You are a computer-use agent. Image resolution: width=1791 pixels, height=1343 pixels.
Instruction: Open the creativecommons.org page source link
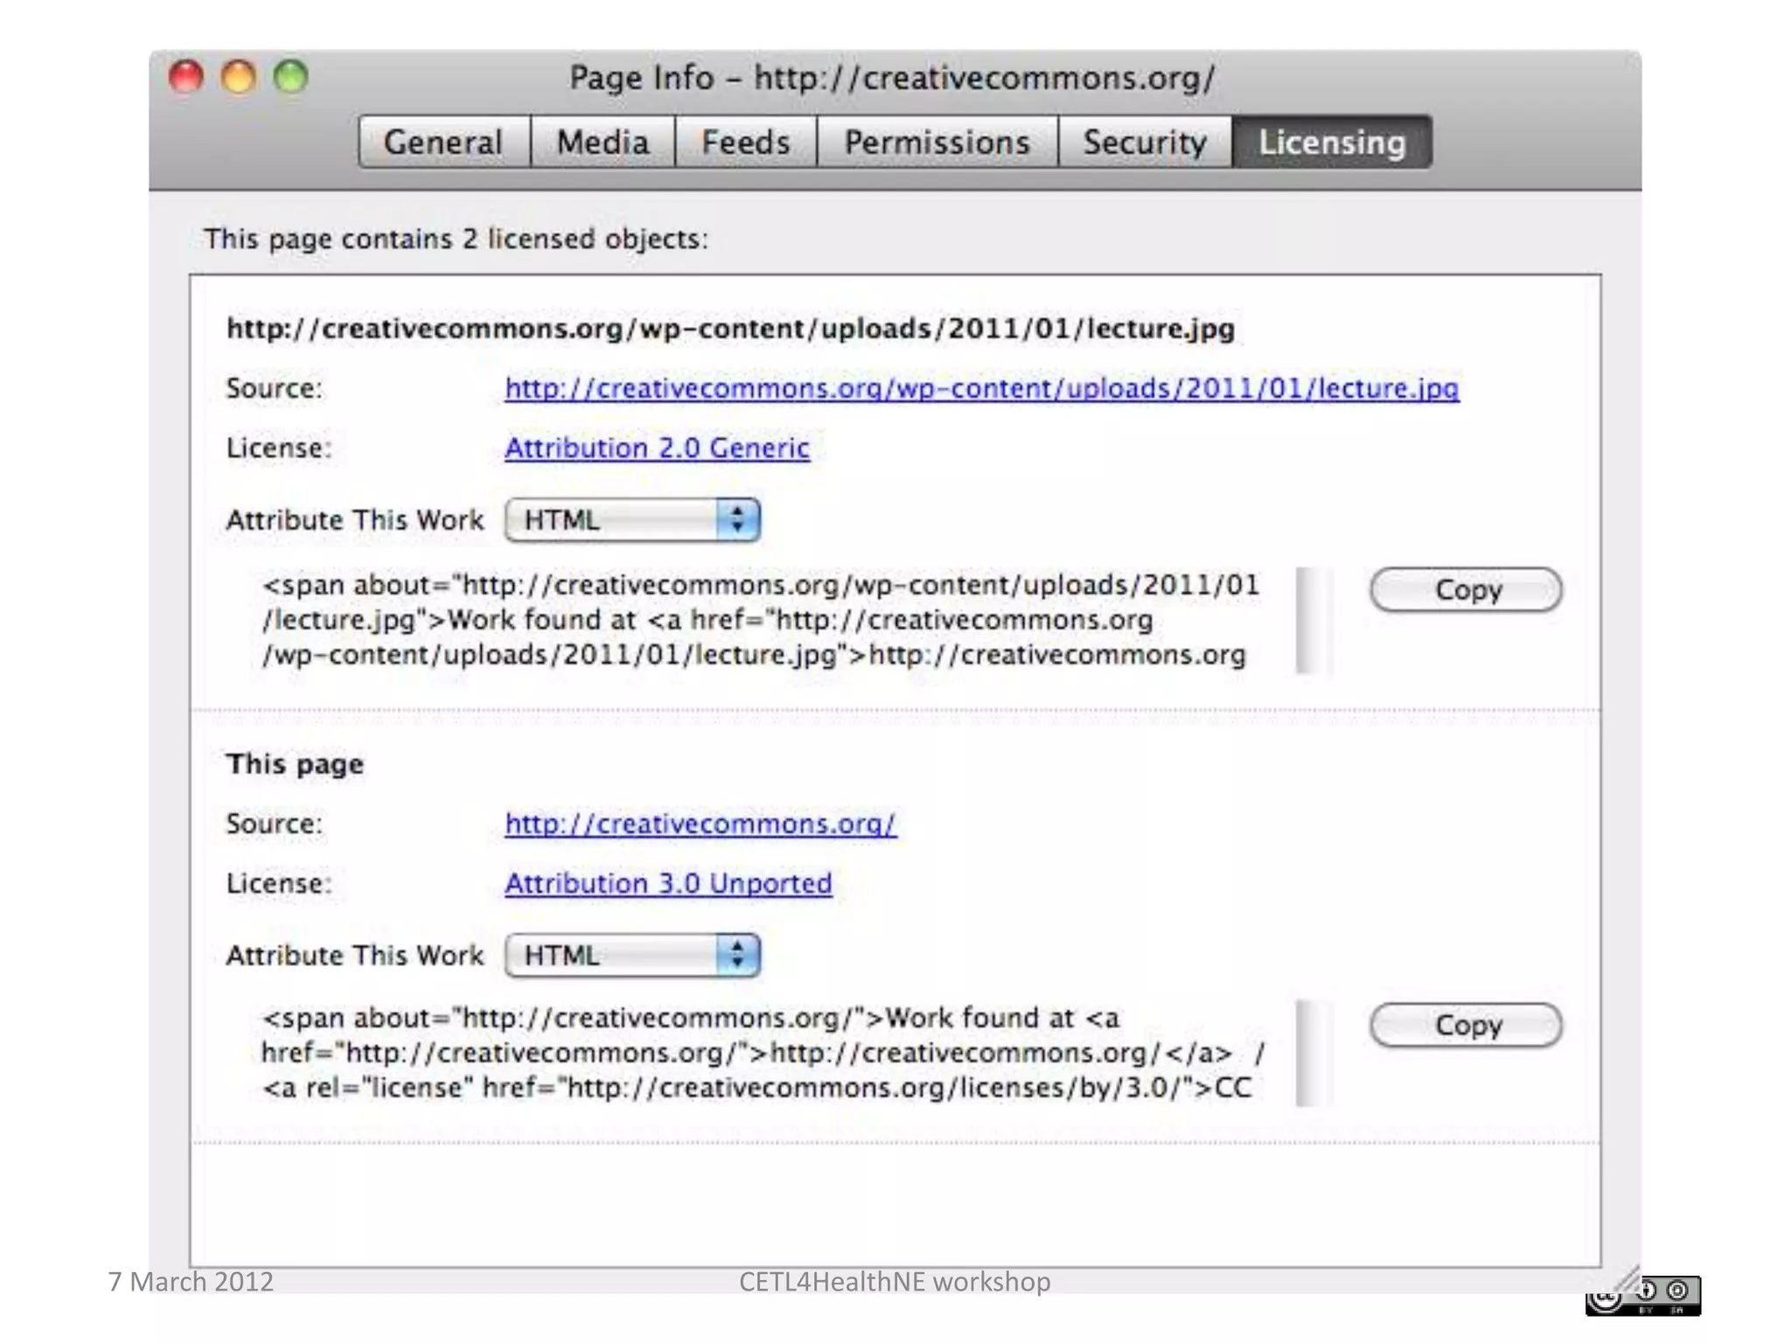pos(700,824)
